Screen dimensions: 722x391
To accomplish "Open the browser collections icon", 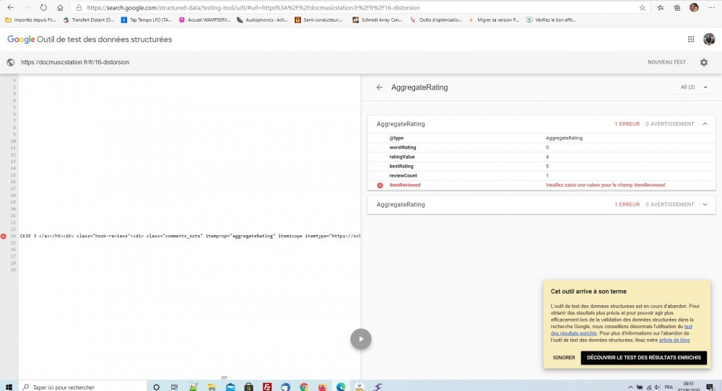I will click(x=677, y=7).
